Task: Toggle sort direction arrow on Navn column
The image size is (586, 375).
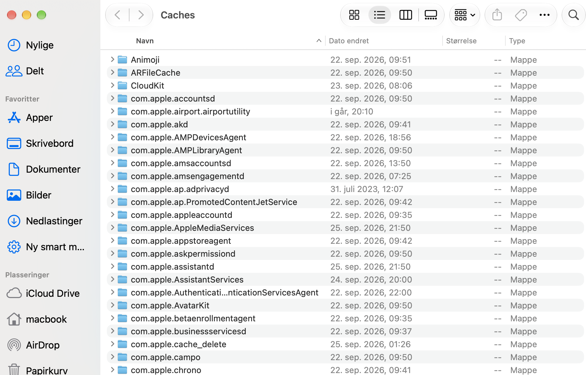Action: (319, 41)
